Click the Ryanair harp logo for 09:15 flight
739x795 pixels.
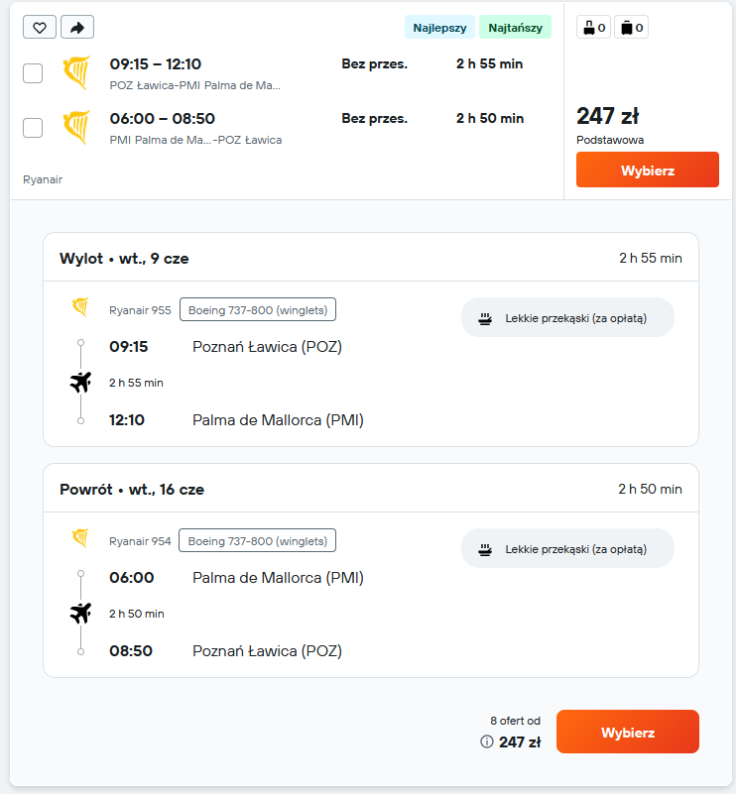tap(76, 72)
